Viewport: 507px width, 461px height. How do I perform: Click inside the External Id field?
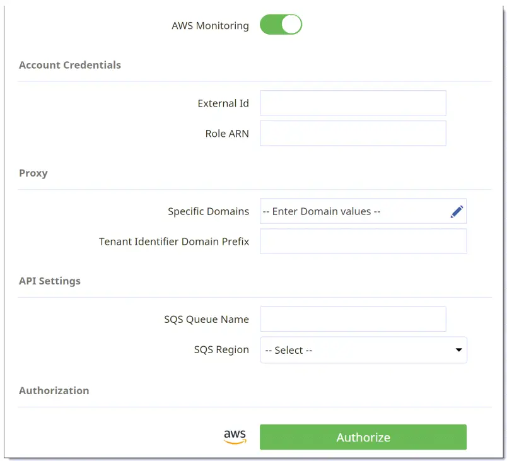coord(353,103)
